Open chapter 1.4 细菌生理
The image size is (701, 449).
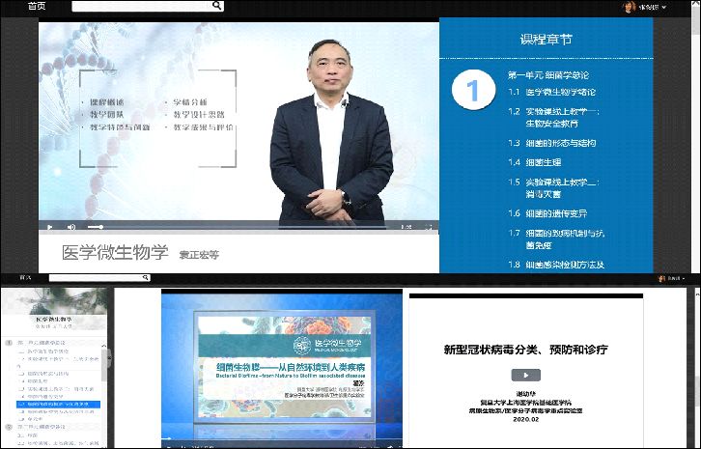point(534,162)
